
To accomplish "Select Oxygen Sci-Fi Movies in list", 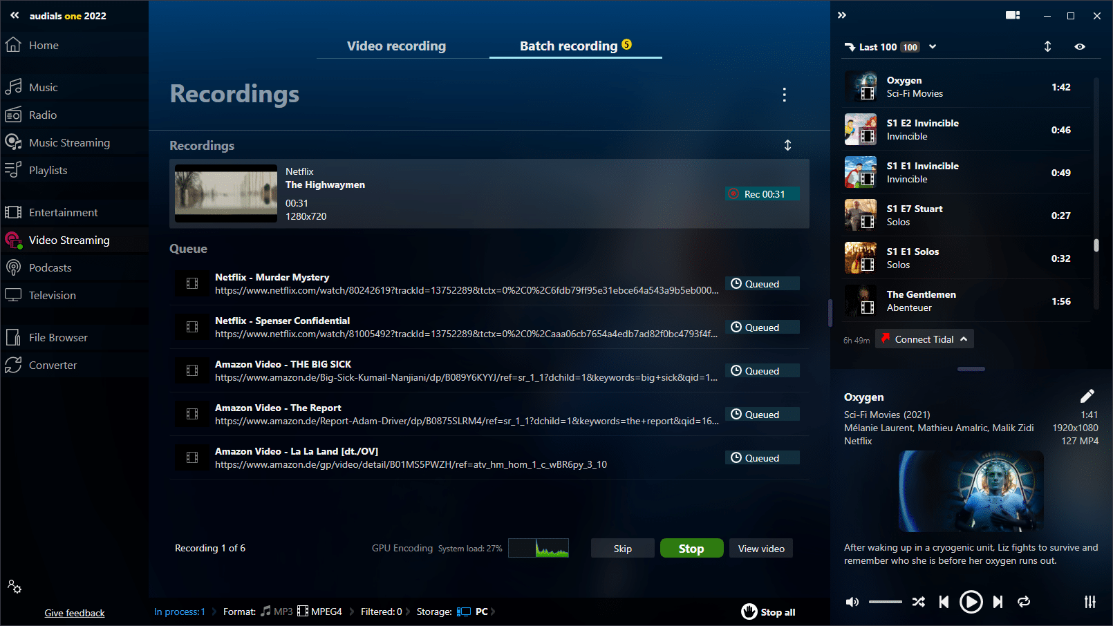I will (x=966, y=87).
